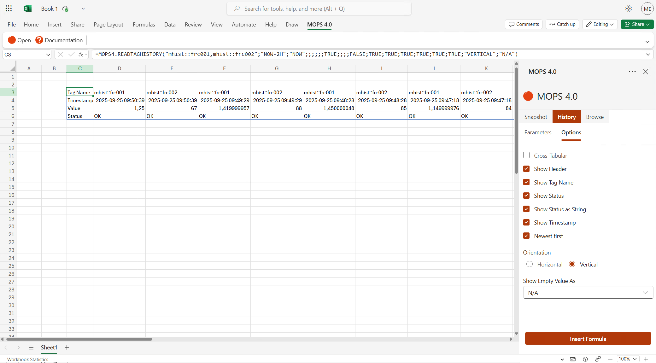656x363 pixels.
Task: Uncheck Show Status as String
Action: pos(526,209)
